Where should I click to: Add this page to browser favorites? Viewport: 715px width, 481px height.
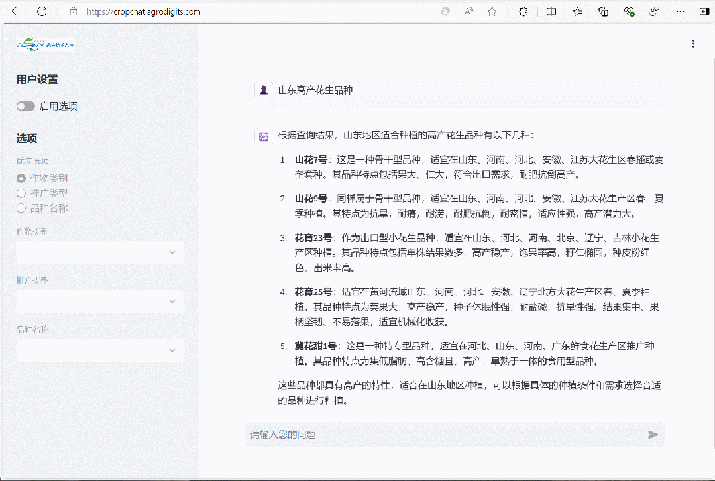[x=492, y=11]
